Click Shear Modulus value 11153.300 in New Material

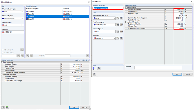(x=179, y=12)
